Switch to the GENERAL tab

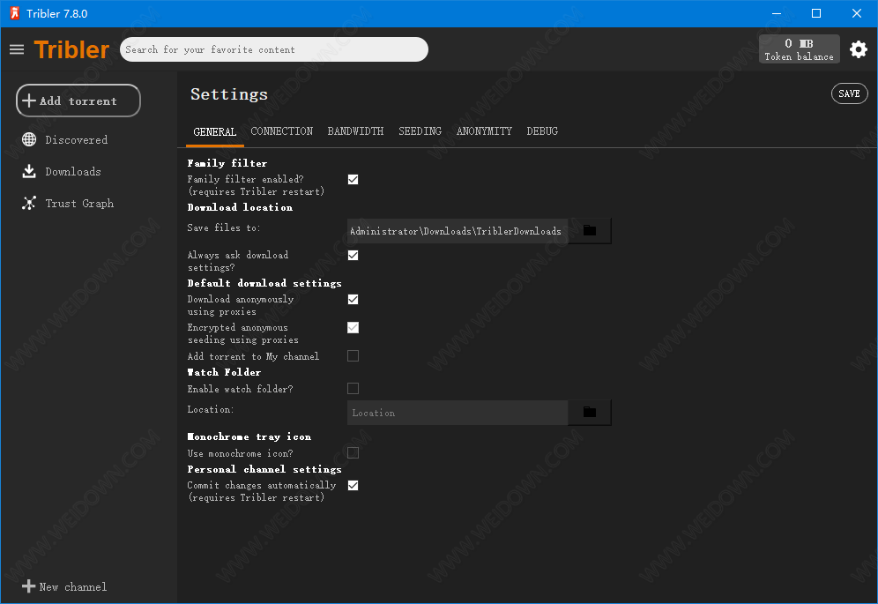[215, 131]
